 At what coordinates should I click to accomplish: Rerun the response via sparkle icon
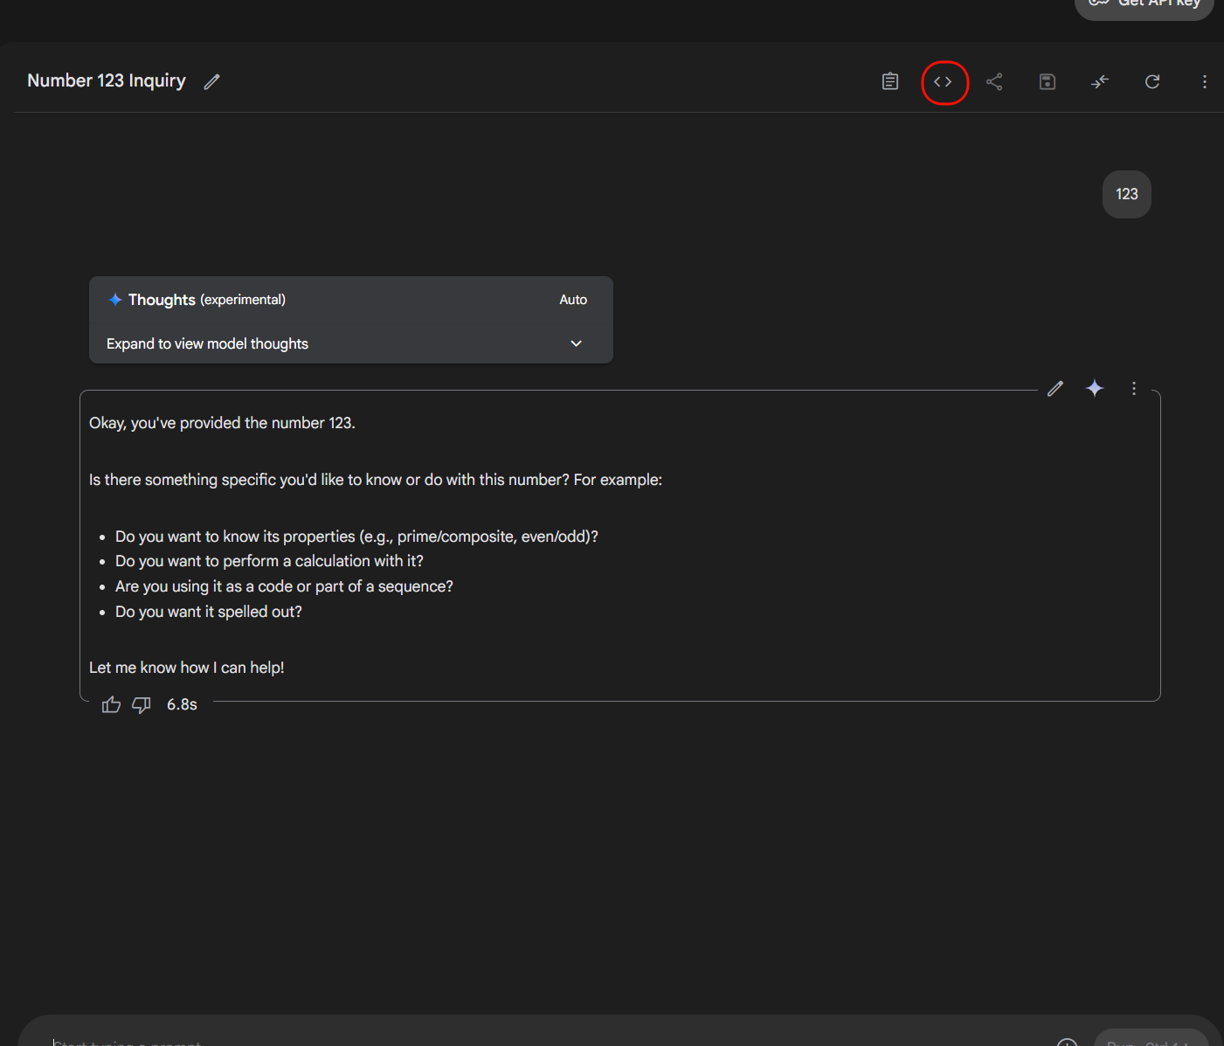[x=1094, y=388]
